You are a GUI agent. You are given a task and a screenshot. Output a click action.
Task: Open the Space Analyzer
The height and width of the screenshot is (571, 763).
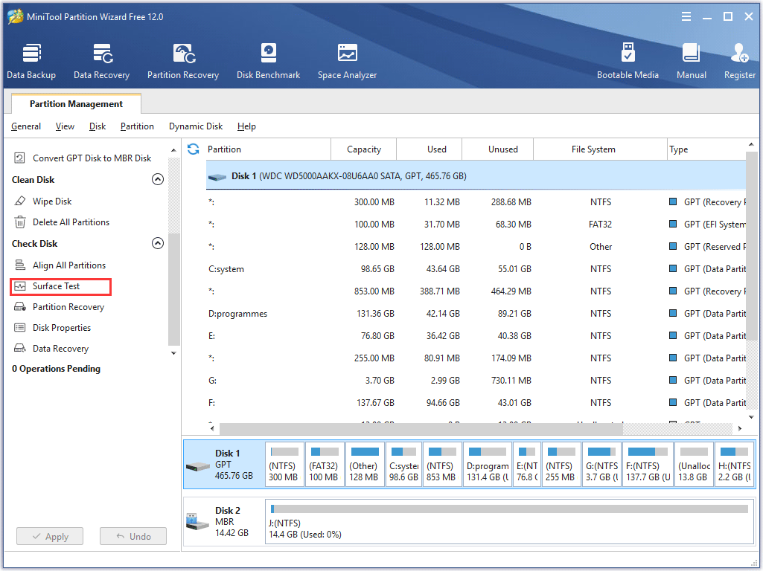347,61
